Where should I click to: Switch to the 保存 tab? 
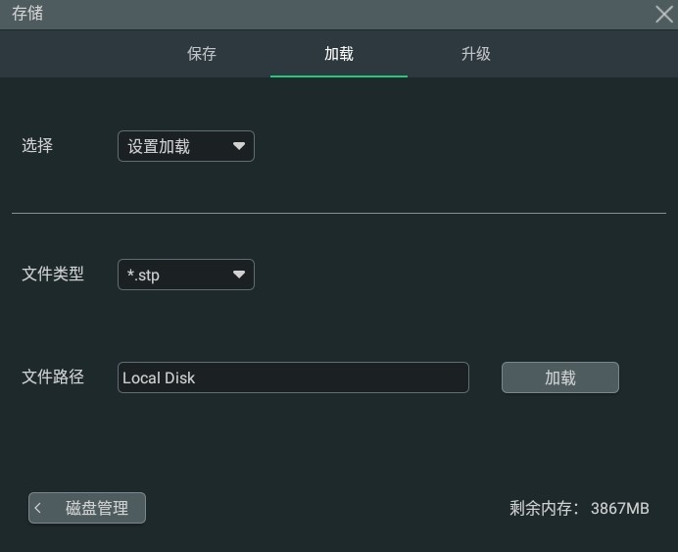click(x=202, y=54)
